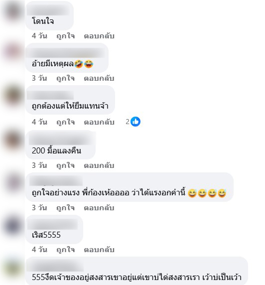Reply to the 'โดนใจ' comment via ตอบกลับ
Viewport: 265px width, 285px height.
click(x=99, y=36)
